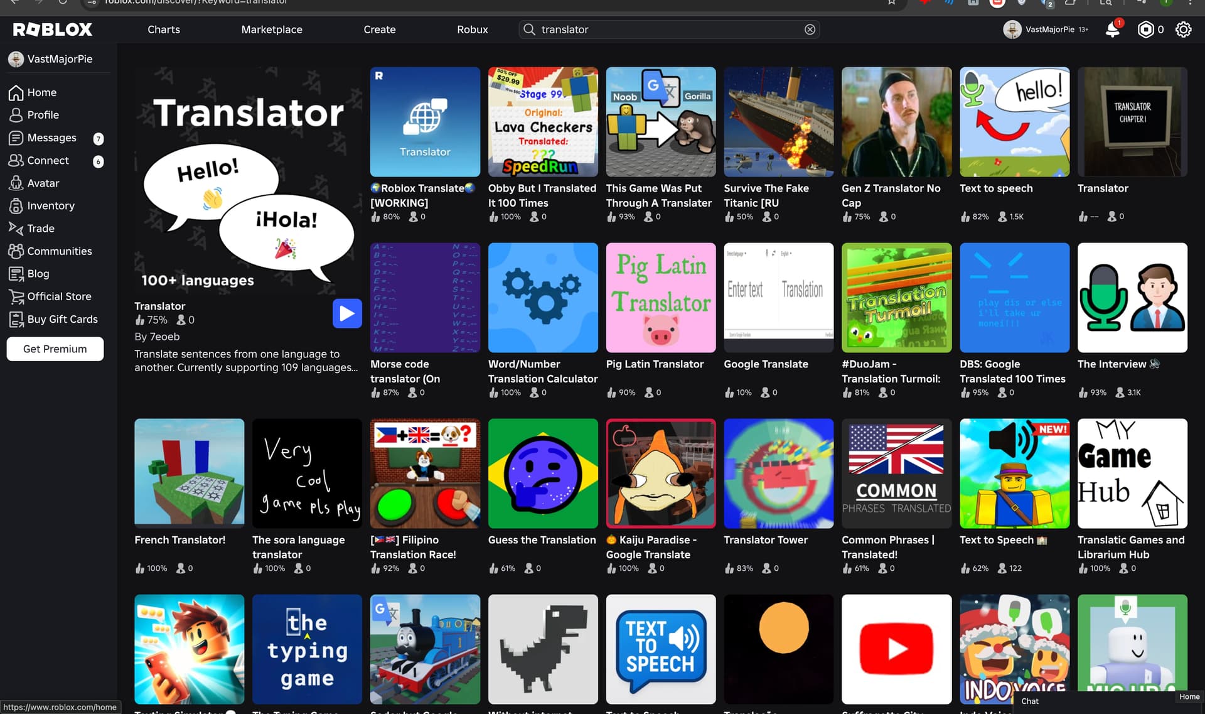The height and width of the screenshot is (714, 1205).
Task: Open Messages from the sidebar
Action: coord(51,138)
